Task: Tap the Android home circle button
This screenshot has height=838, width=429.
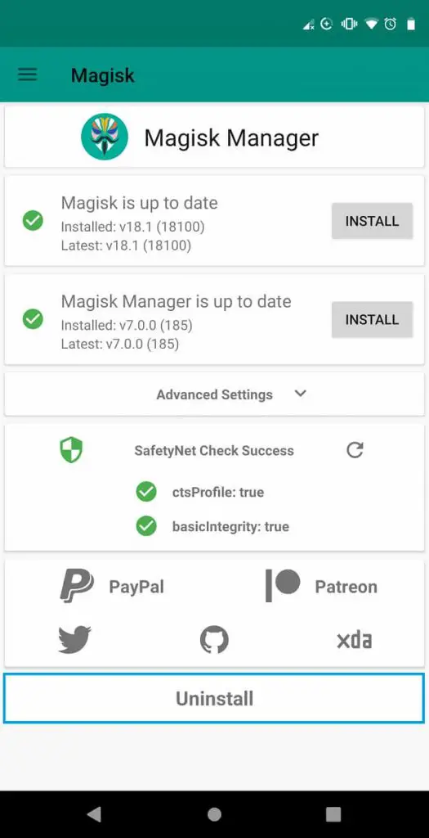Action: point(214,814)
